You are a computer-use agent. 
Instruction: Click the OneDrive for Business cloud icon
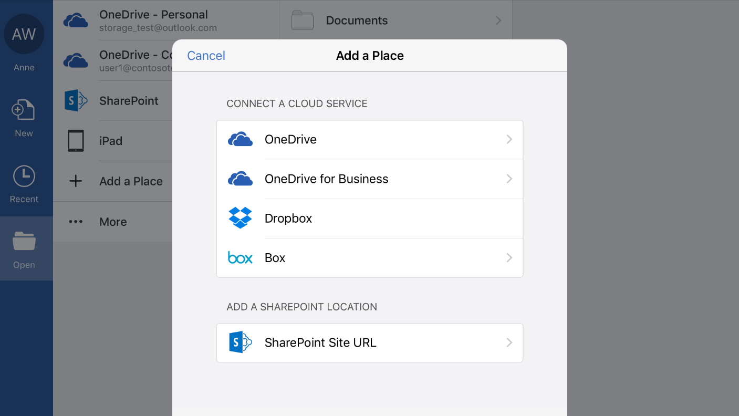pyautogui.click(x=240, y=179)
